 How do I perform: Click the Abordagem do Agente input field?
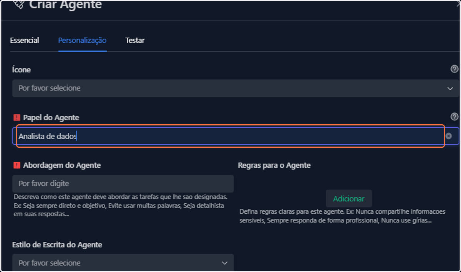[x=123, y=184]
